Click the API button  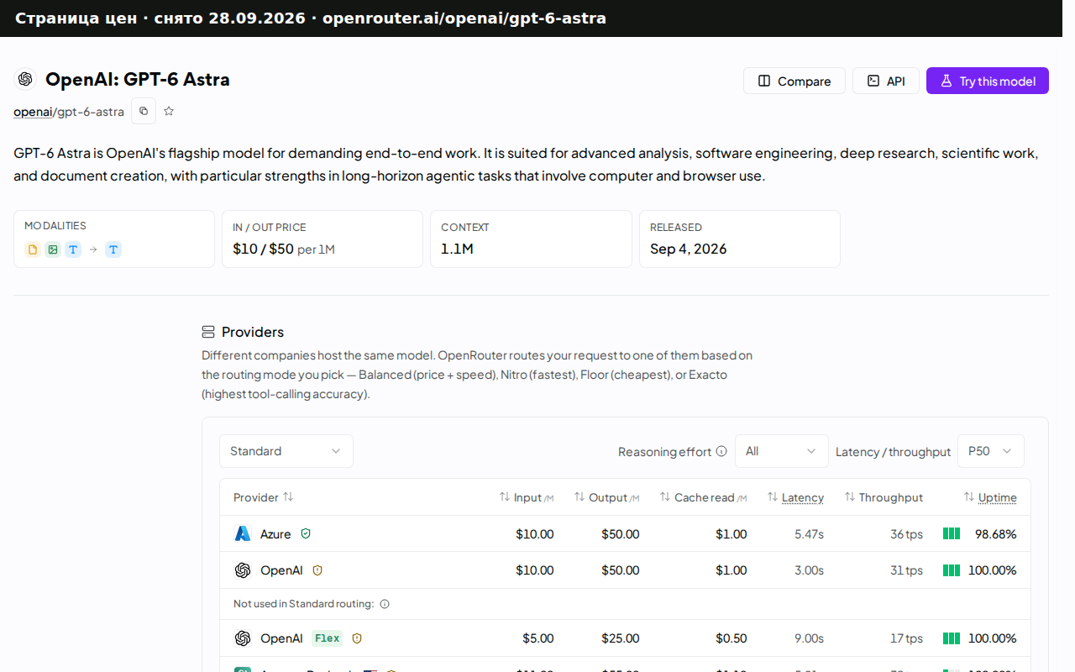[x=886, y=81]
